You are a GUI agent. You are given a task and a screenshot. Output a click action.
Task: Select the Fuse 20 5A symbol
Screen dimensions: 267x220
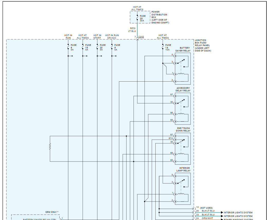(x=97, y=47)
